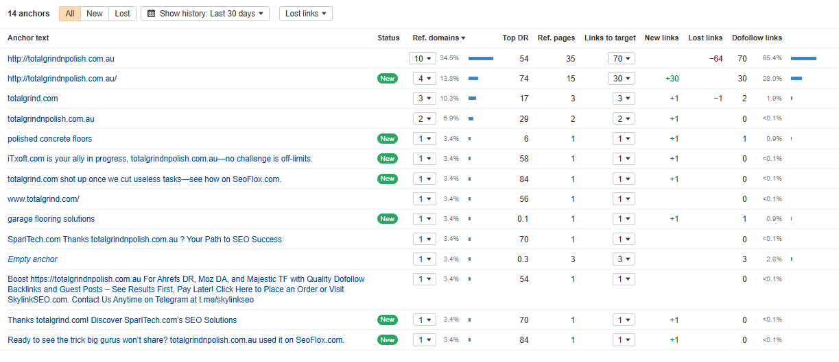The image size is (839, 362).
Task: Open the Lost links filter dropdown
Action: point(305,14)
